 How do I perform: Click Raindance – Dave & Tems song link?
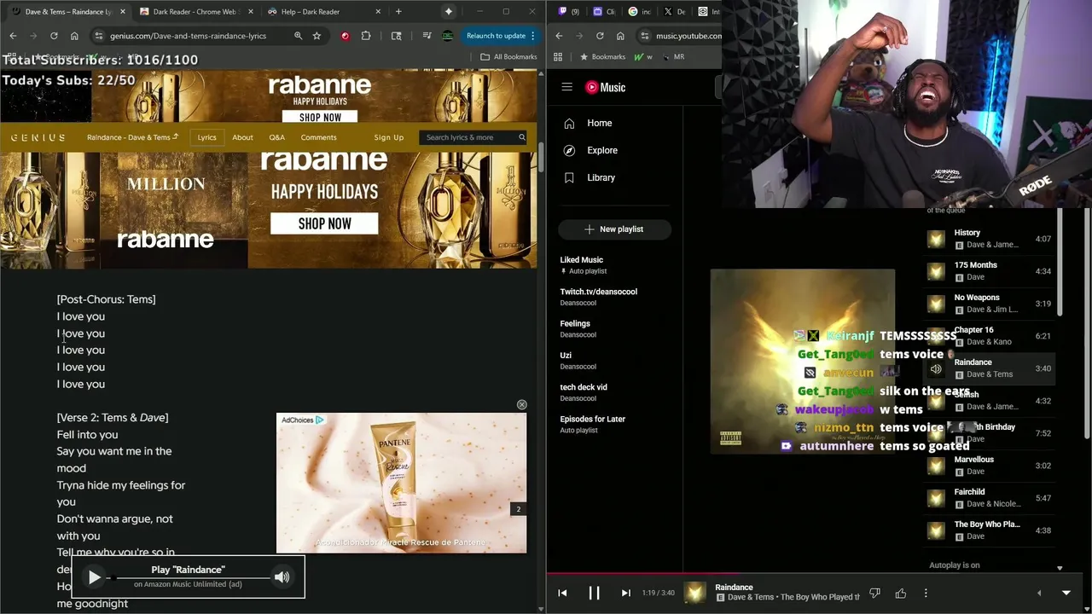tap(132, 137)
